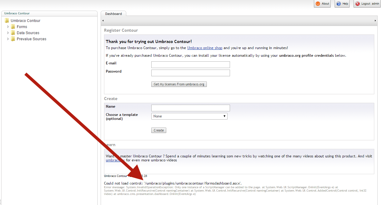The width and height of the screenshot is (381, 205).
Task: Click the tab strip left scroll arrow
Action: 103,21
